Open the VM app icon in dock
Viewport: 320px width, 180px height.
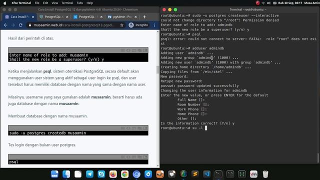[253, 174]
